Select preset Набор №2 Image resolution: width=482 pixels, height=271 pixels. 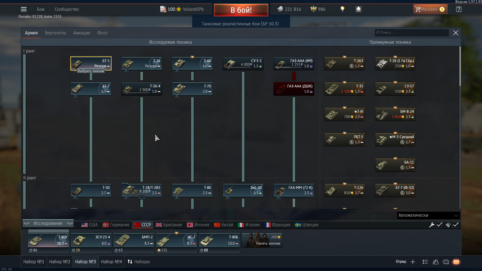coord(60,262)
